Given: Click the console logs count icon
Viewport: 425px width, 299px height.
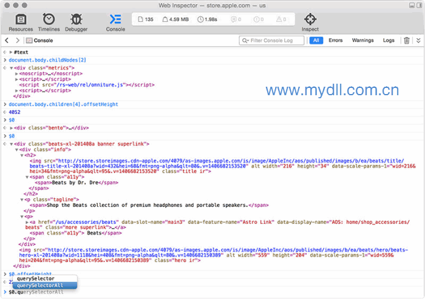Looking at the screenshot, I should tap(236, 19).
